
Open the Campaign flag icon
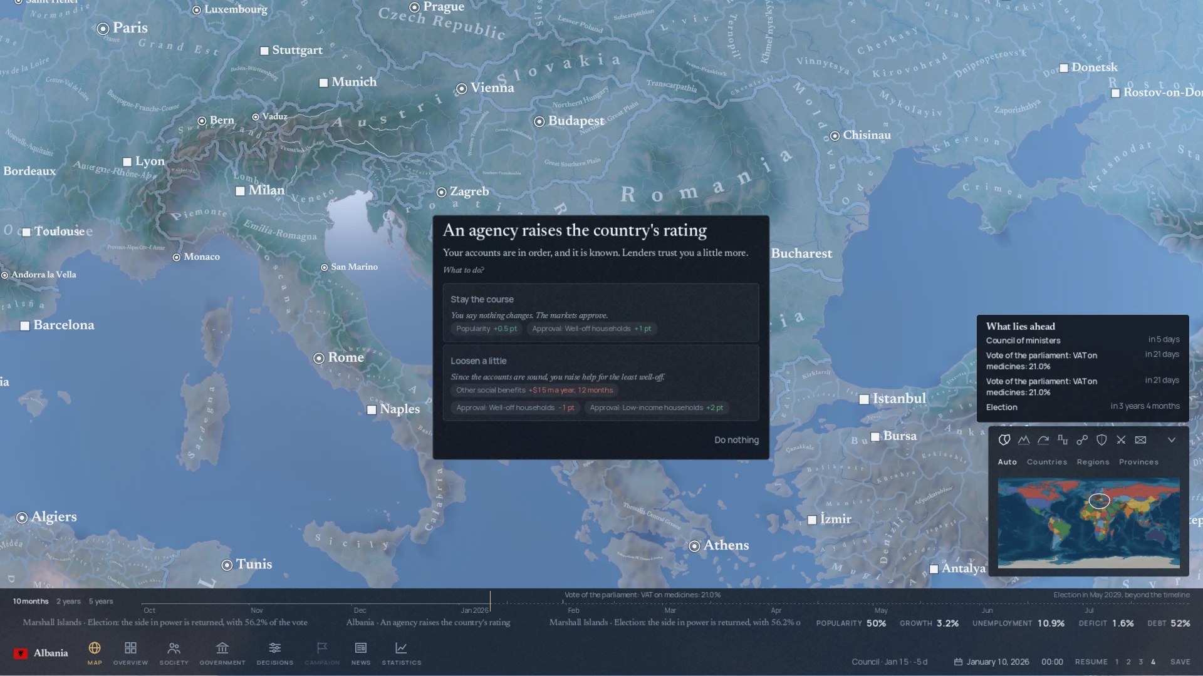pos(322,648)
